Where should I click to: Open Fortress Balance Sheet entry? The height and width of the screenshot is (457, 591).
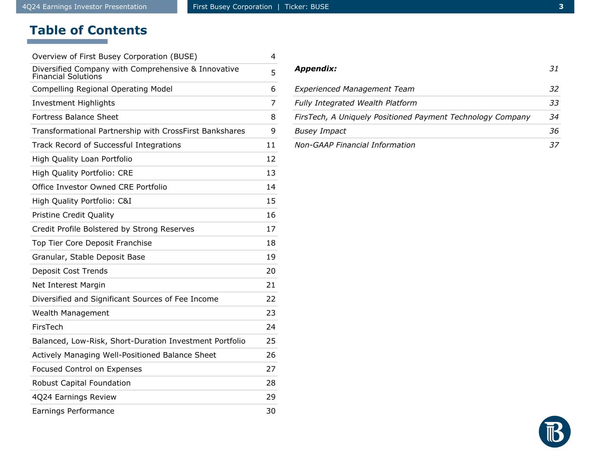tap(154, 117)
